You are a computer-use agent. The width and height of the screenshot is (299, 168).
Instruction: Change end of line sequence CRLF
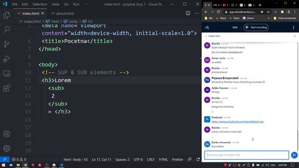pyautogui.click(x=150, y=159)
